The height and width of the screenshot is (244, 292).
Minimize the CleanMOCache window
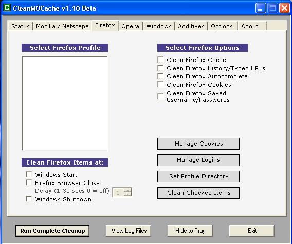(261, 8)
